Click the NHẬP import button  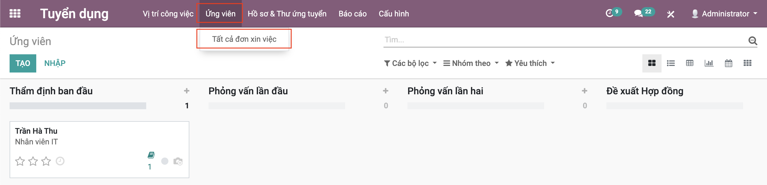tap(55, 63)
